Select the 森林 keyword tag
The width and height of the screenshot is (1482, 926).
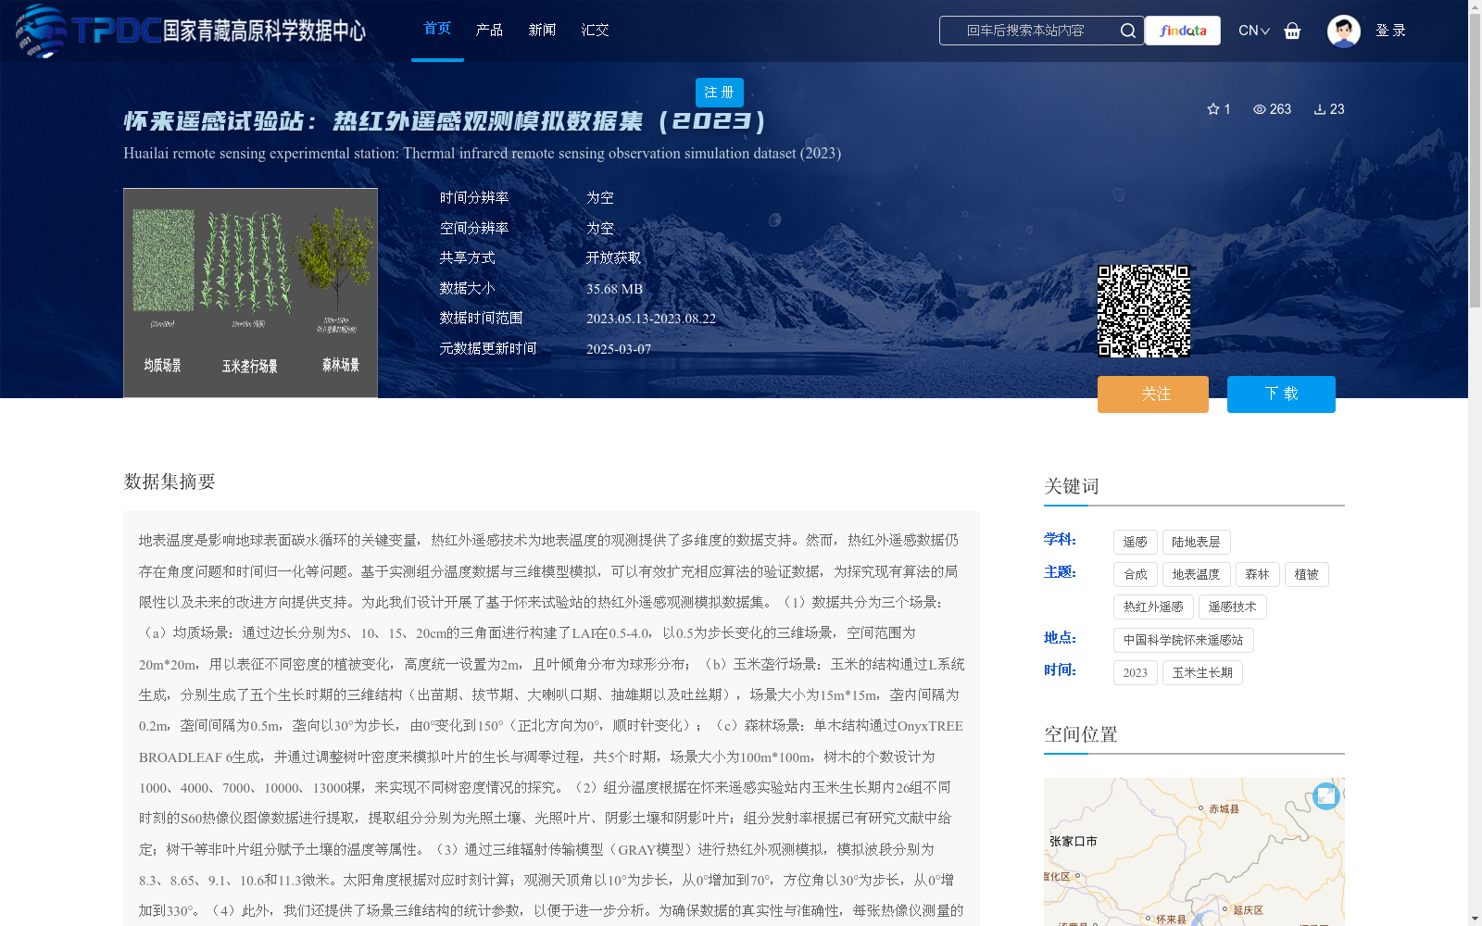point(1257,575)
